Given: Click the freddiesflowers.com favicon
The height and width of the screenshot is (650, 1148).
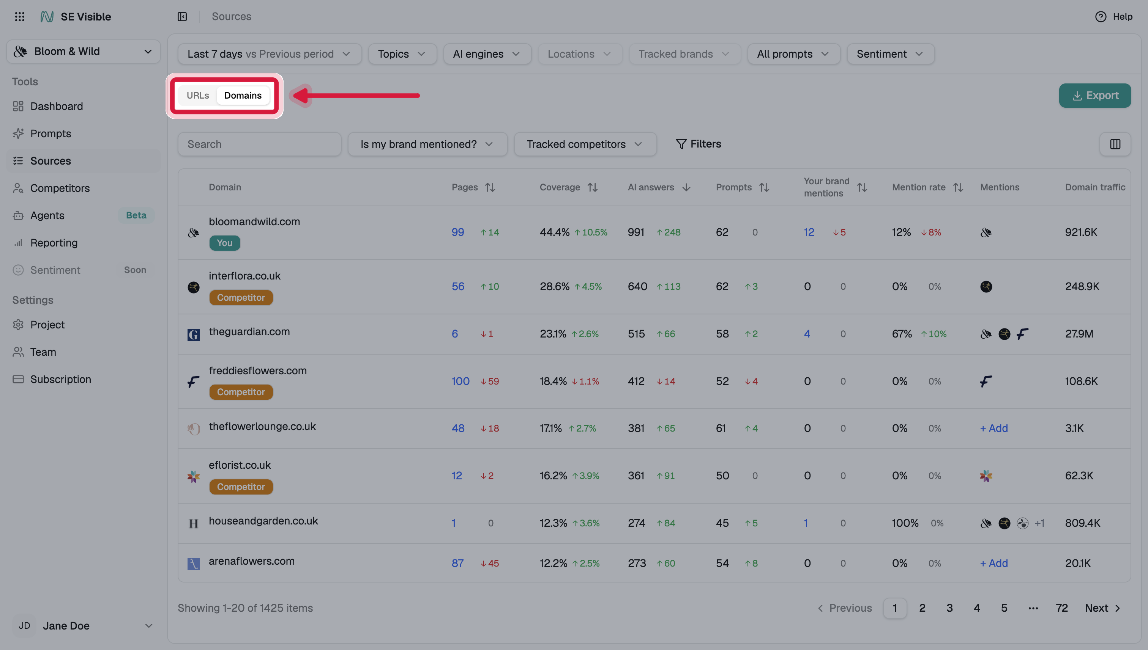Looking at the screenshot, I should pyautogui.click(x=193, y=382).
